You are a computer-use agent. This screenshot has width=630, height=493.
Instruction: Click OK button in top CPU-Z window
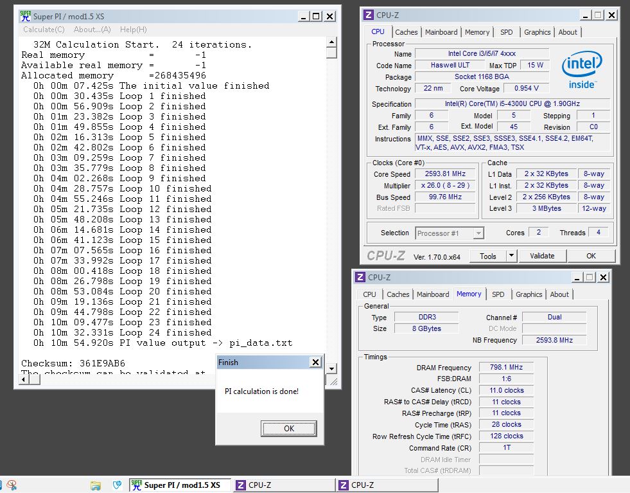click(591, 256)
